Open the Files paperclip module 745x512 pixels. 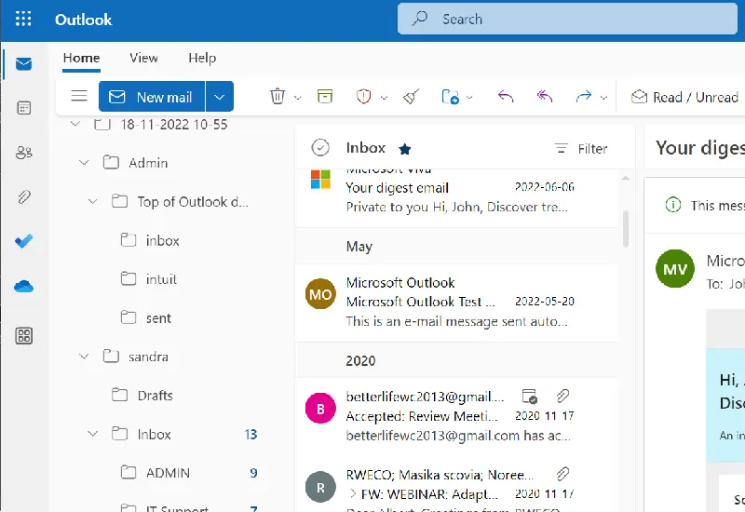tap(24, 196)
